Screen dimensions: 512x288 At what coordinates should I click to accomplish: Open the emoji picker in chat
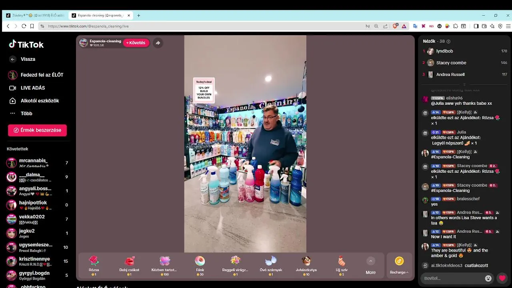coord(488,278)
